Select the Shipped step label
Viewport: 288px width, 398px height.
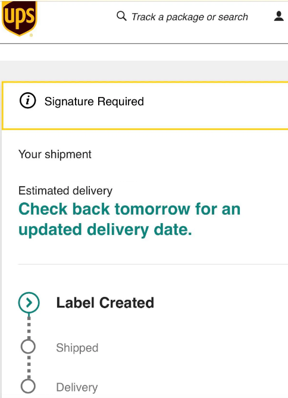77,347
